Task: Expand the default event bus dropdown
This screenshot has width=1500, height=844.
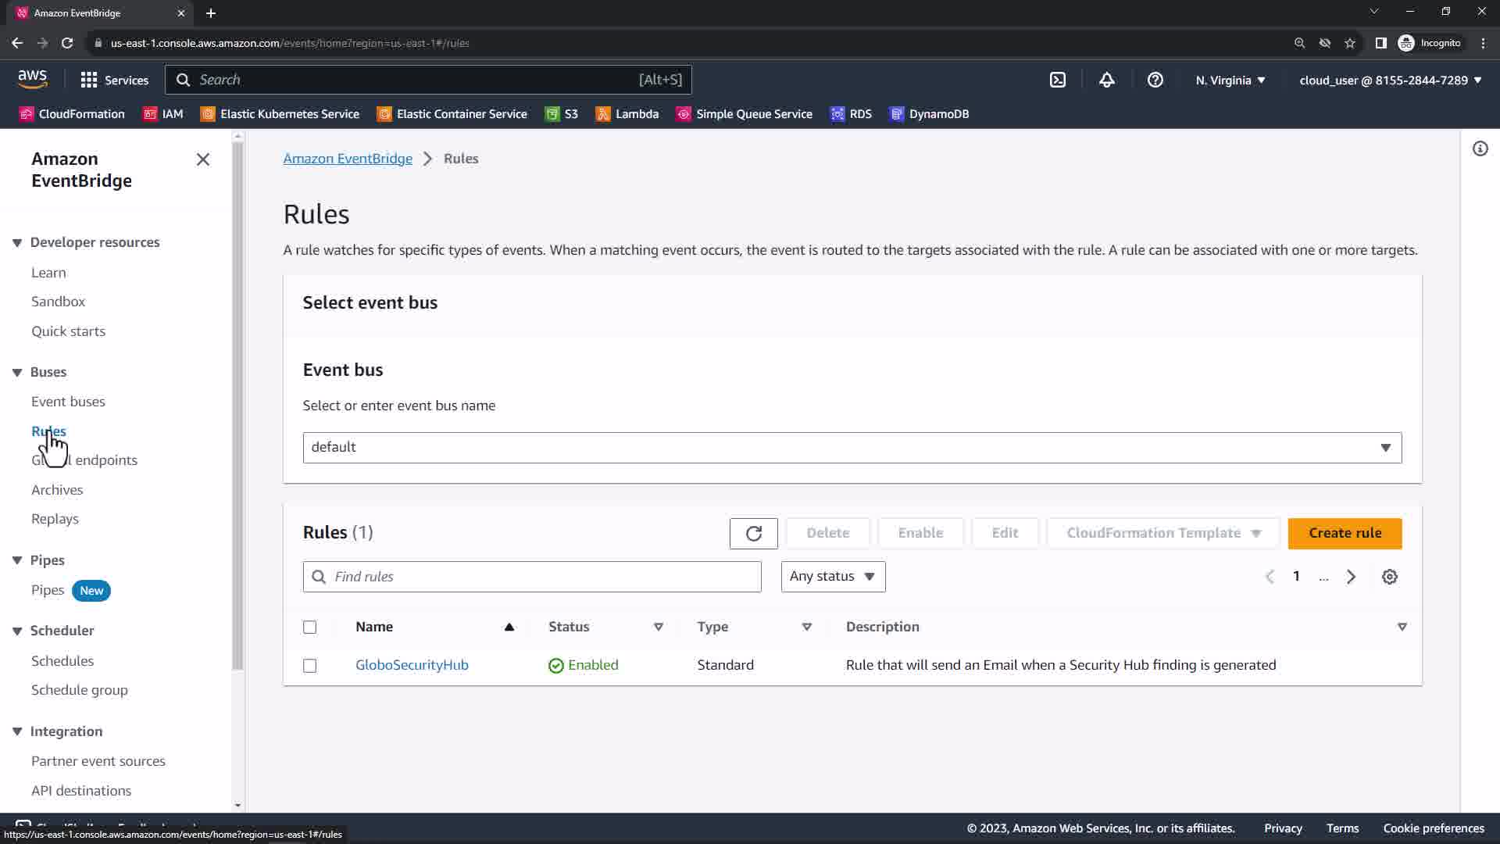Action: tap(852, 447)
